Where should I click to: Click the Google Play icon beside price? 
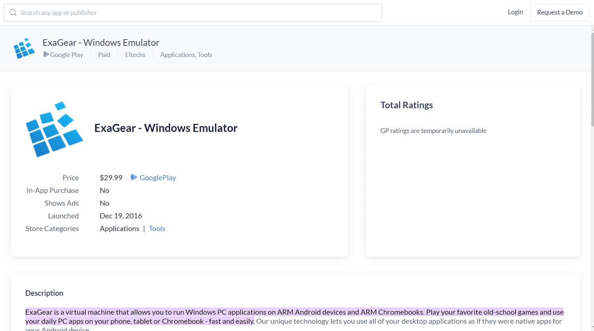coord(134,177)
